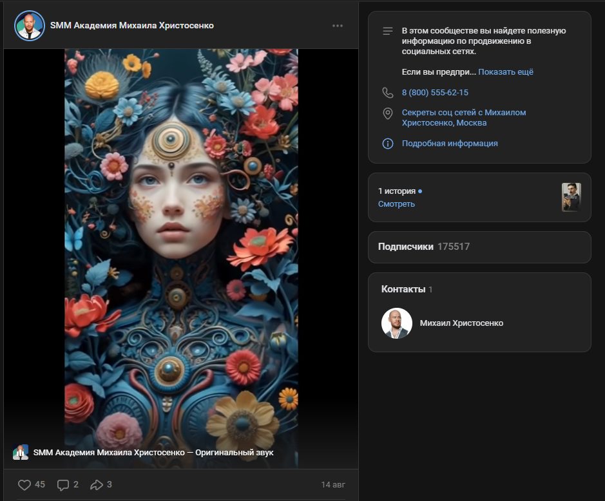Click Смотреть to view the story
This screenshot has width=605, height=501.
(396, 204)
